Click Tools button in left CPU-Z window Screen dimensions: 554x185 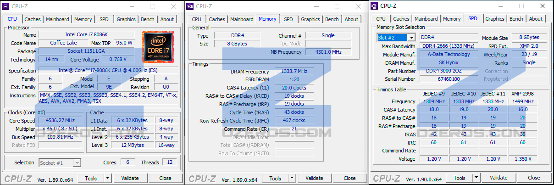91,178
